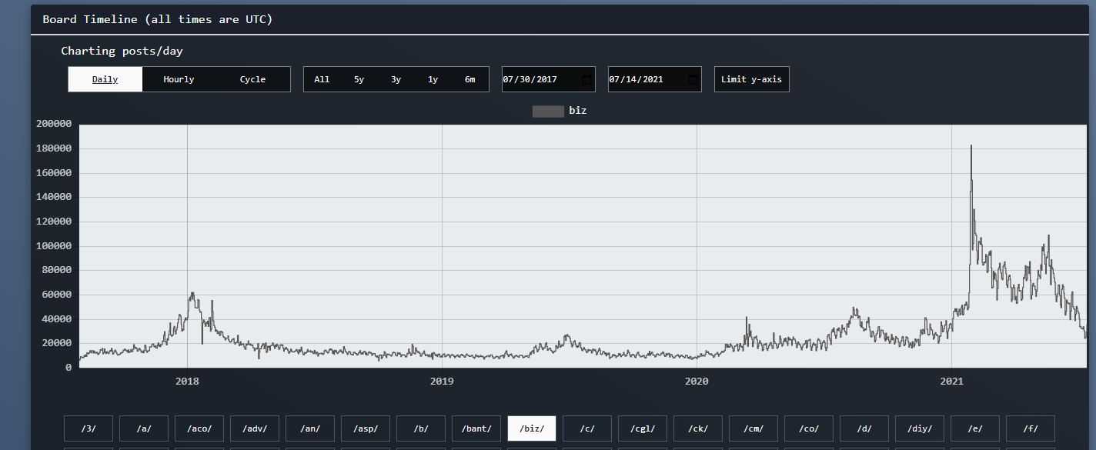Click the 07/14/2021 end date field

645,79
